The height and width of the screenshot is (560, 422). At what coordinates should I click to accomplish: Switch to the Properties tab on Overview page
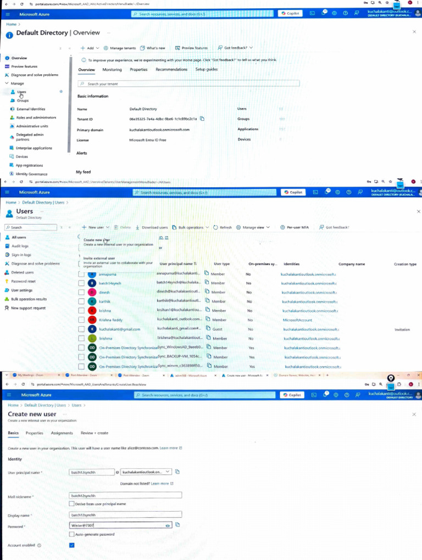(x=138, y=70)
